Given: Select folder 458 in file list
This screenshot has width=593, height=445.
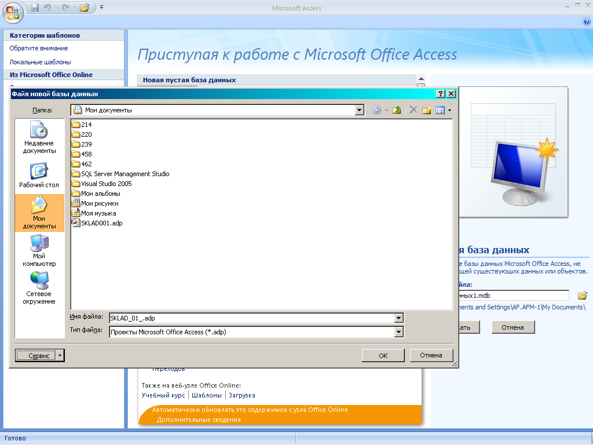Looking at the screenshot, I should [82, 154].
